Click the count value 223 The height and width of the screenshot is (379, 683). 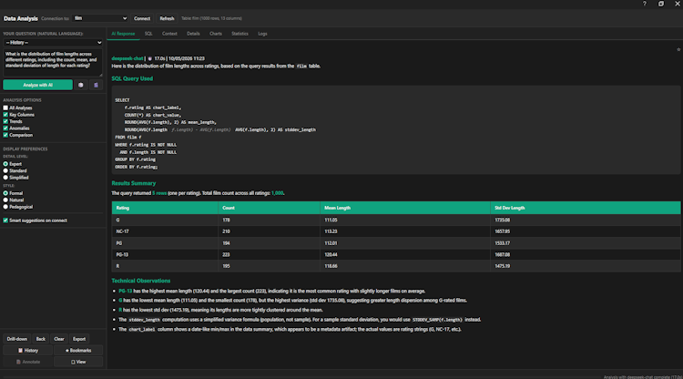coord(226,254)
